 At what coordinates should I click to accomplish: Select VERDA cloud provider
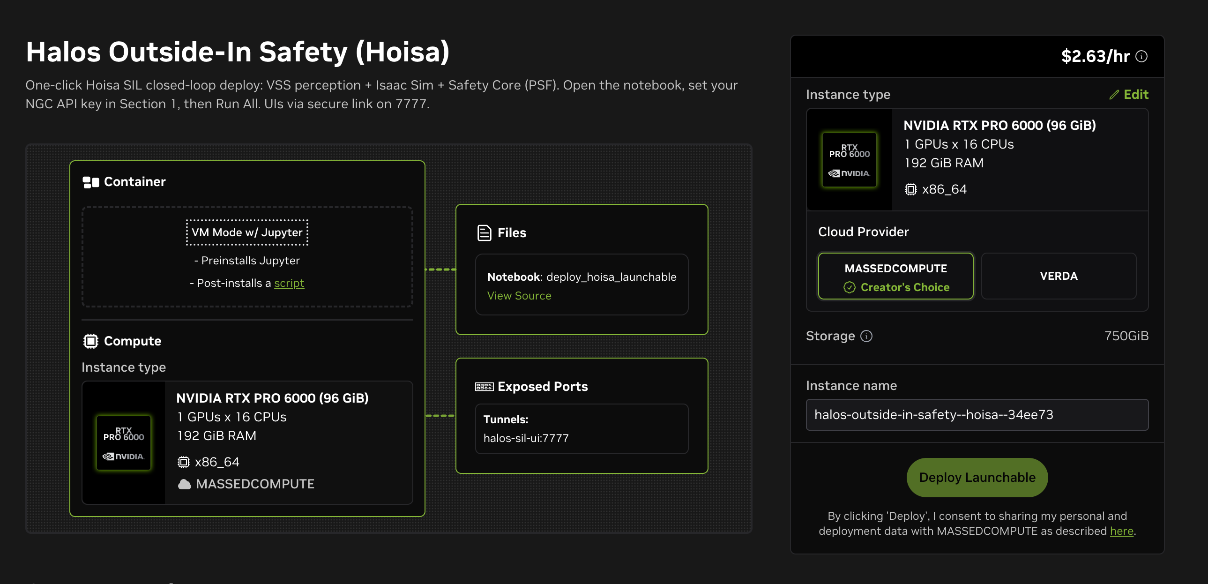point(1059,276)
